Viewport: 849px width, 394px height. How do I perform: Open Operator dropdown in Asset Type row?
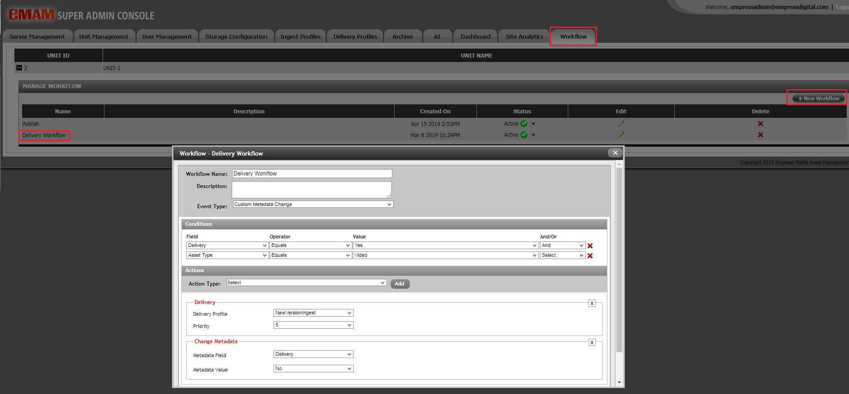[x=310, y=255]
